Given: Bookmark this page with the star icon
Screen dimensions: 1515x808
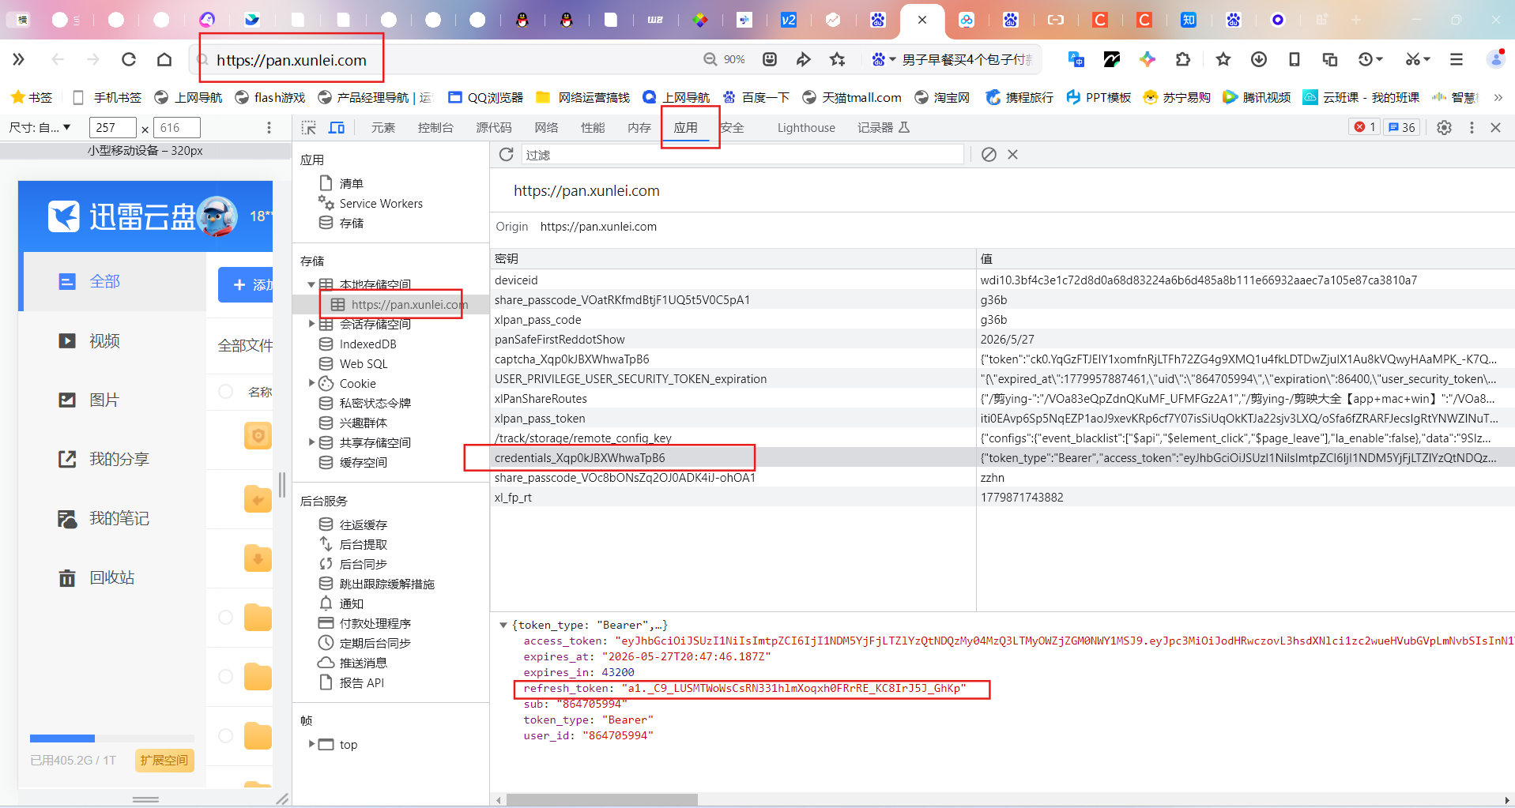Looking at the screenshot, I should click(838, 59).
